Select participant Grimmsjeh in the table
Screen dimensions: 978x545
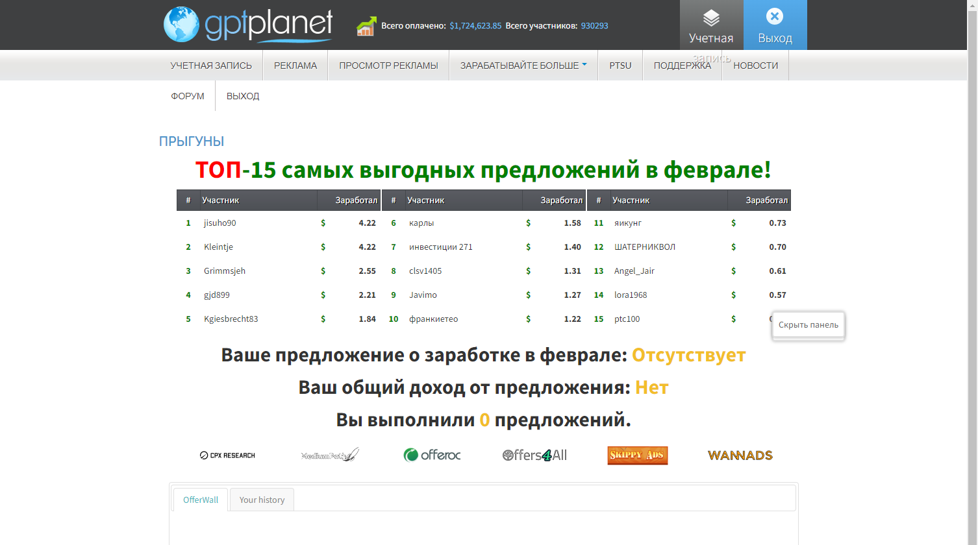(225, 271)
